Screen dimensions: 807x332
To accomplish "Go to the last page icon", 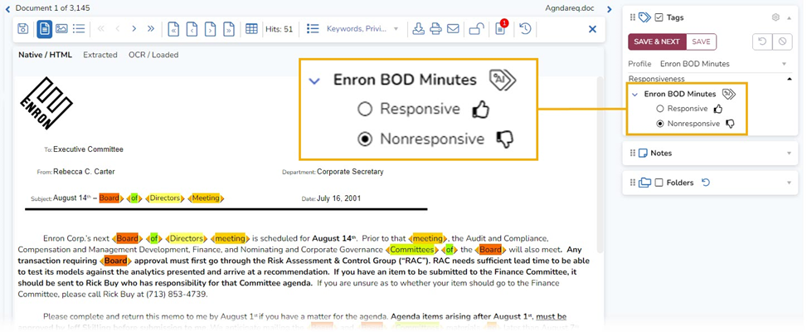I will click(x=229, y=29).
